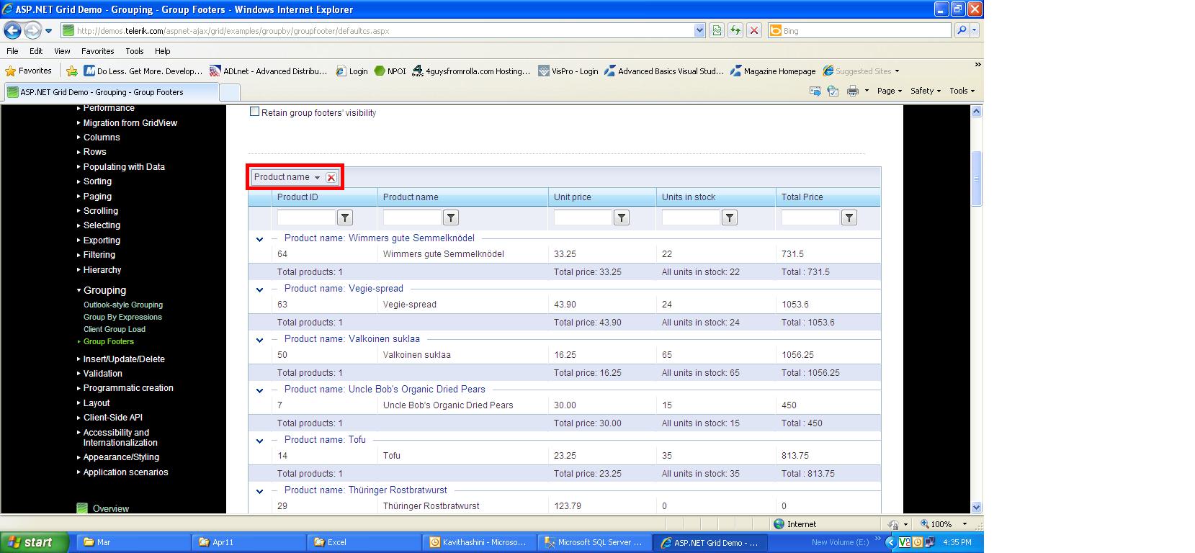Viewport: 1195px width, 553px height.
Task: Open the filter menu for Units in stock
Action: pyautogui.click(x=730, y=217)
